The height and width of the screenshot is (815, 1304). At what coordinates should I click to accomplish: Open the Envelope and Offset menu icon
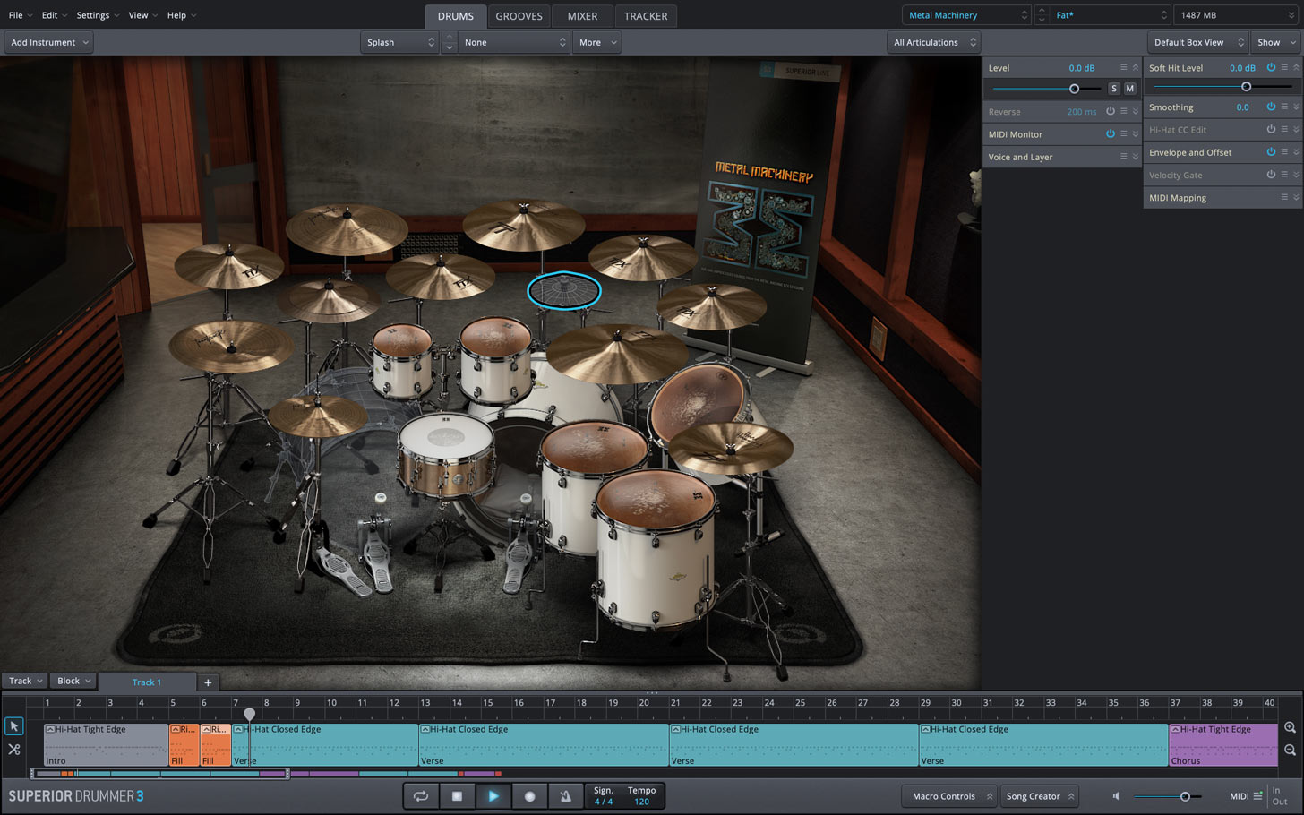click(1284, 152)
